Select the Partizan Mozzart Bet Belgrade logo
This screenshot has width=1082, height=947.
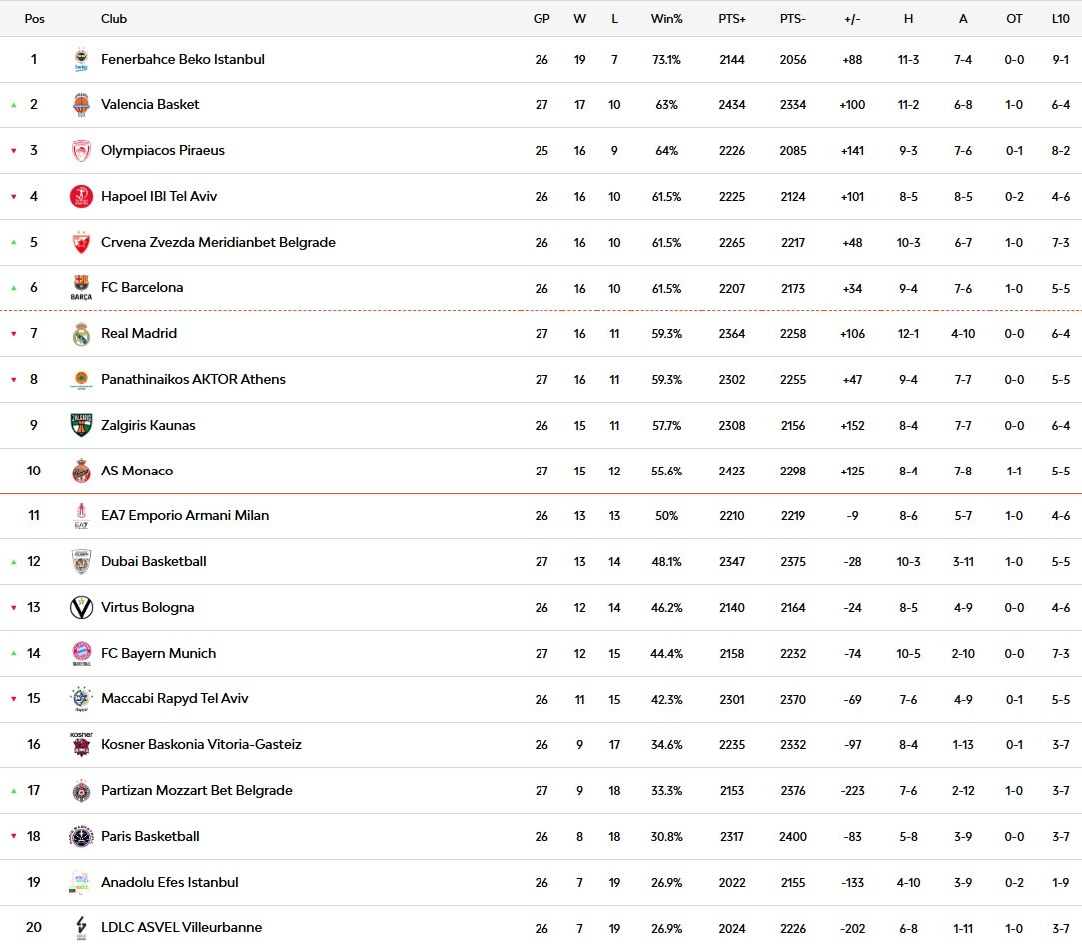[81, 791]
